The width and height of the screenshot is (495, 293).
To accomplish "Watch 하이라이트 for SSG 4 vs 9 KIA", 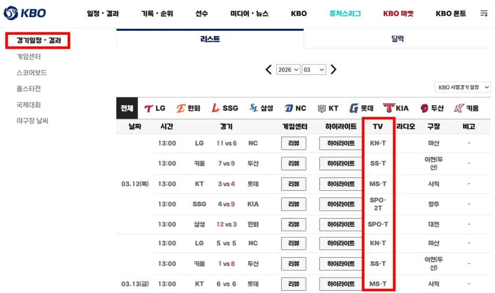I will (341, 204).
